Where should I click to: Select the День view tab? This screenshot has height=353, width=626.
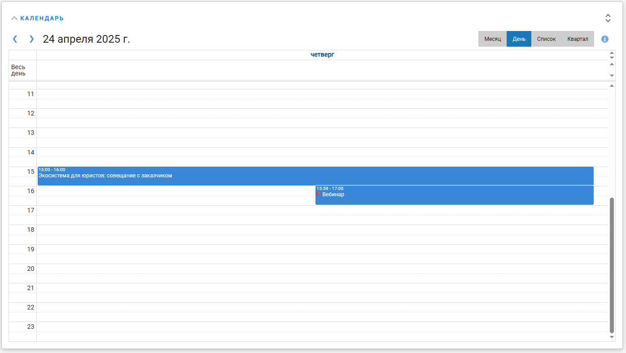coord(519,39)
